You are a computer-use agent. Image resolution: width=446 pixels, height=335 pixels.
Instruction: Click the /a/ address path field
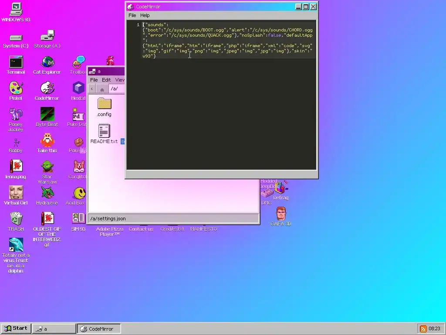116,89
